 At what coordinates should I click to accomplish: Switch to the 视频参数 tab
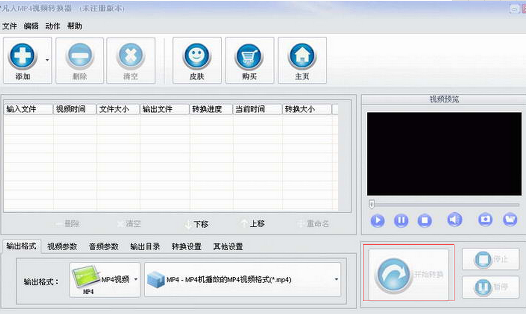tap(62, 246)
